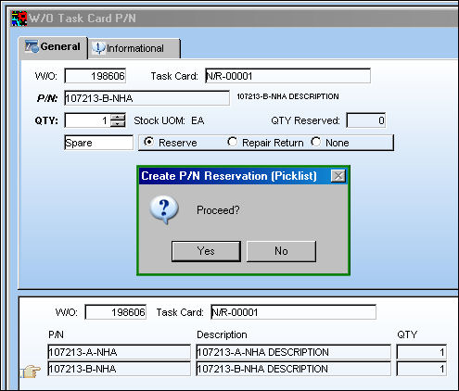The image size is (459, 391).
Task: Click the top Task Card field
Action: point(287,76)
